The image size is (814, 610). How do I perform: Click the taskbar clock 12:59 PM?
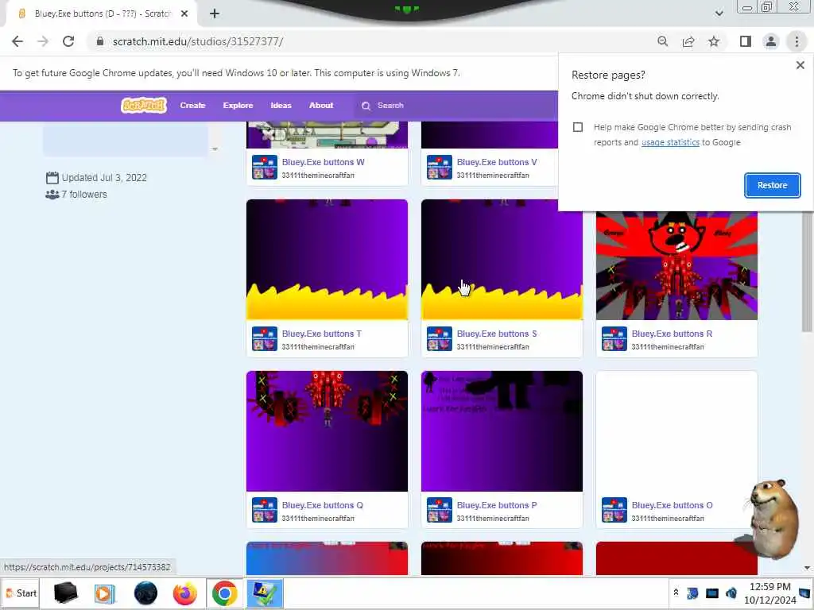[769, 587]
